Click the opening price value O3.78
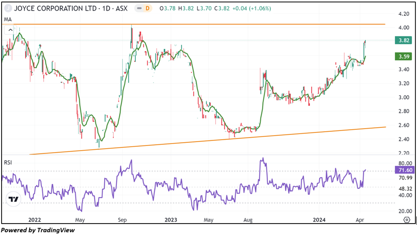The width and height of the screenshot is (417, 235). click(168, 8)
